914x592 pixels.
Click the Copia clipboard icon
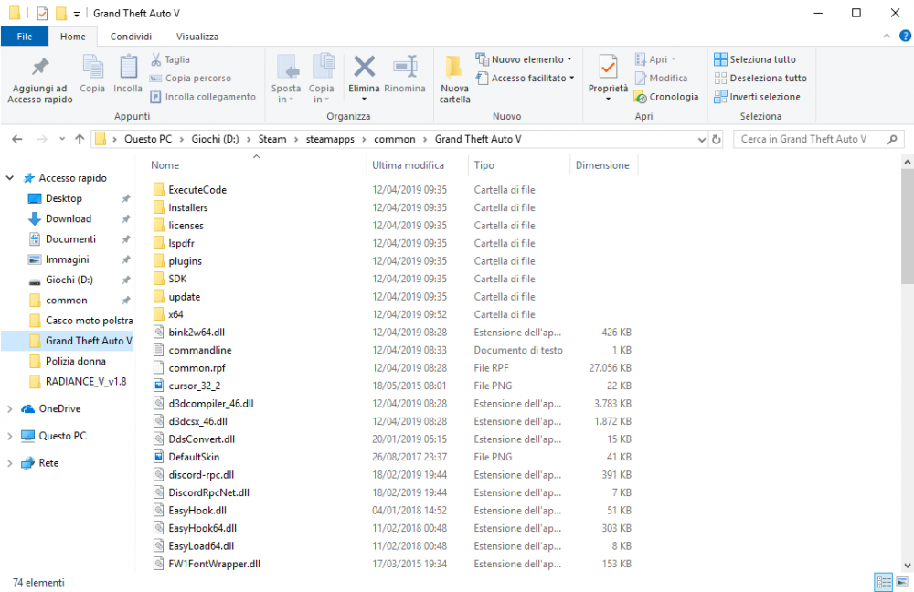(92, 73)
